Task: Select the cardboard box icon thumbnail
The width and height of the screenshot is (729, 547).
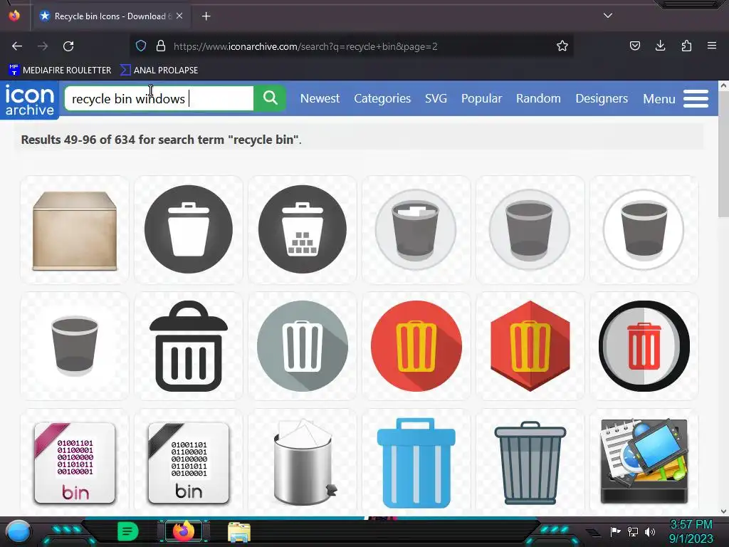Action: click(74, 230)
